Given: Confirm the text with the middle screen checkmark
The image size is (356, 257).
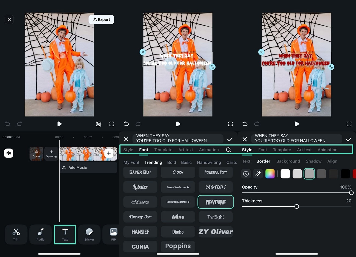Looking at the screenshot, I should (230, 139).
